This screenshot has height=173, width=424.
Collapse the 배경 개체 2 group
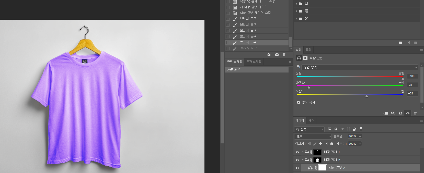pos(303,160)
